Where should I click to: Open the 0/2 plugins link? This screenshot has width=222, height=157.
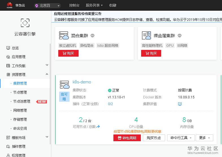click(x=110, y=104)
